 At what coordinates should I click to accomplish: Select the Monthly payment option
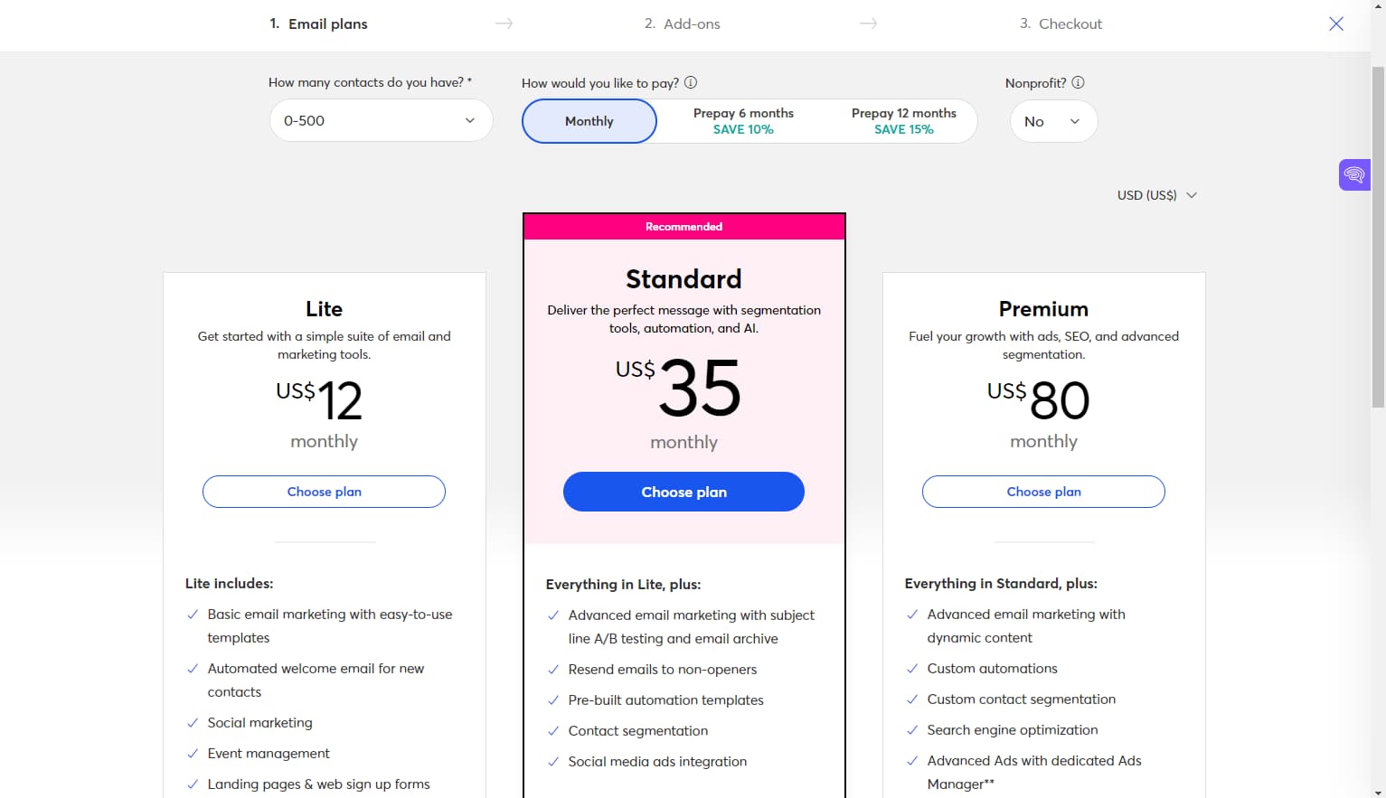pyautogui.click(x=589, y=120)
